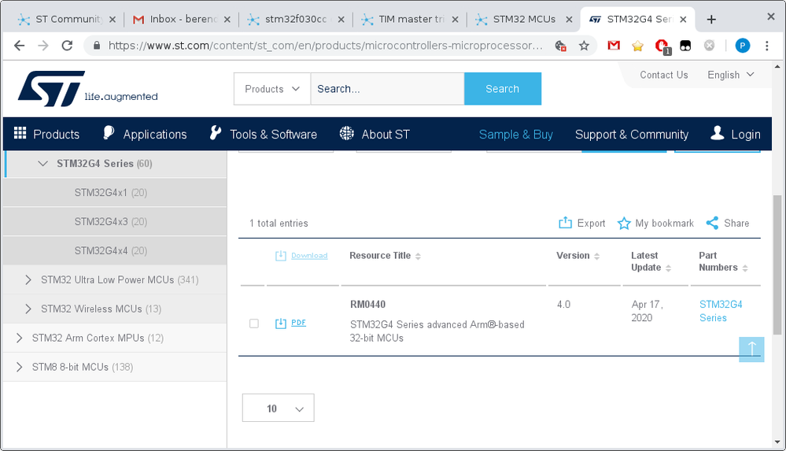Collapse the STM32G4 Series tree node

[43, 164]
